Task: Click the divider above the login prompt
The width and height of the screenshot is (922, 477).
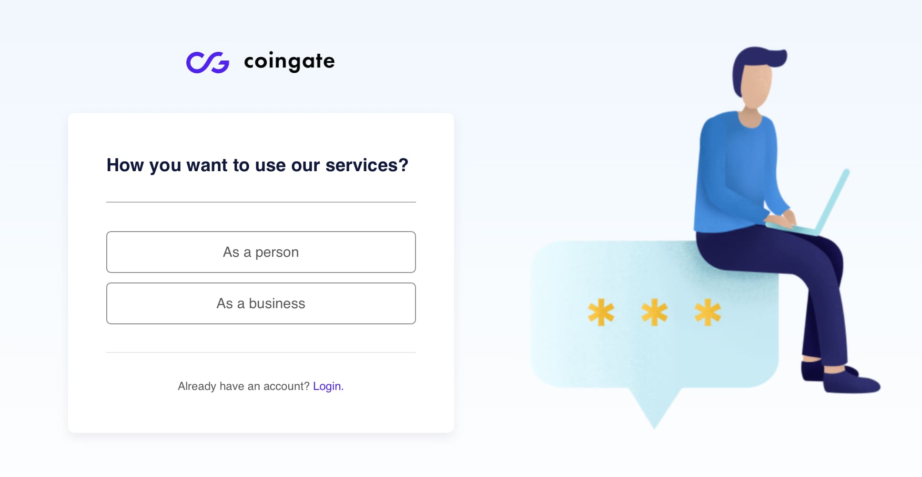Action: (x=261, y=352)
